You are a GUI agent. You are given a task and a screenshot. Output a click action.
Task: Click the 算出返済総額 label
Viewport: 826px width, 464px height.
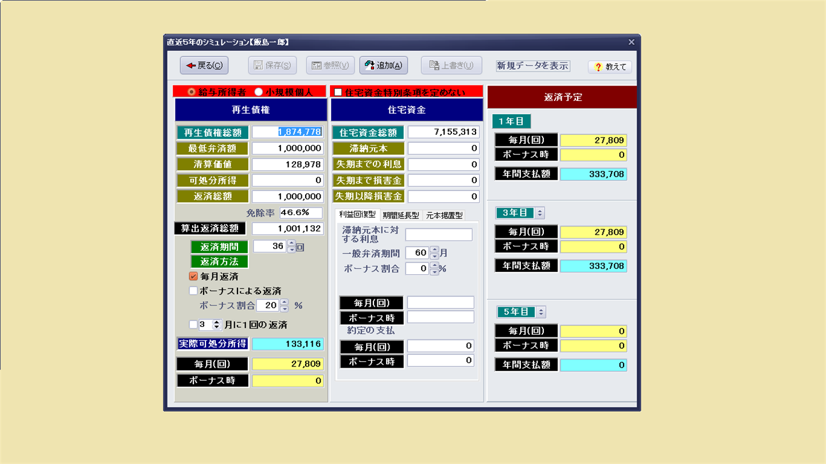[x=210, y=228]
